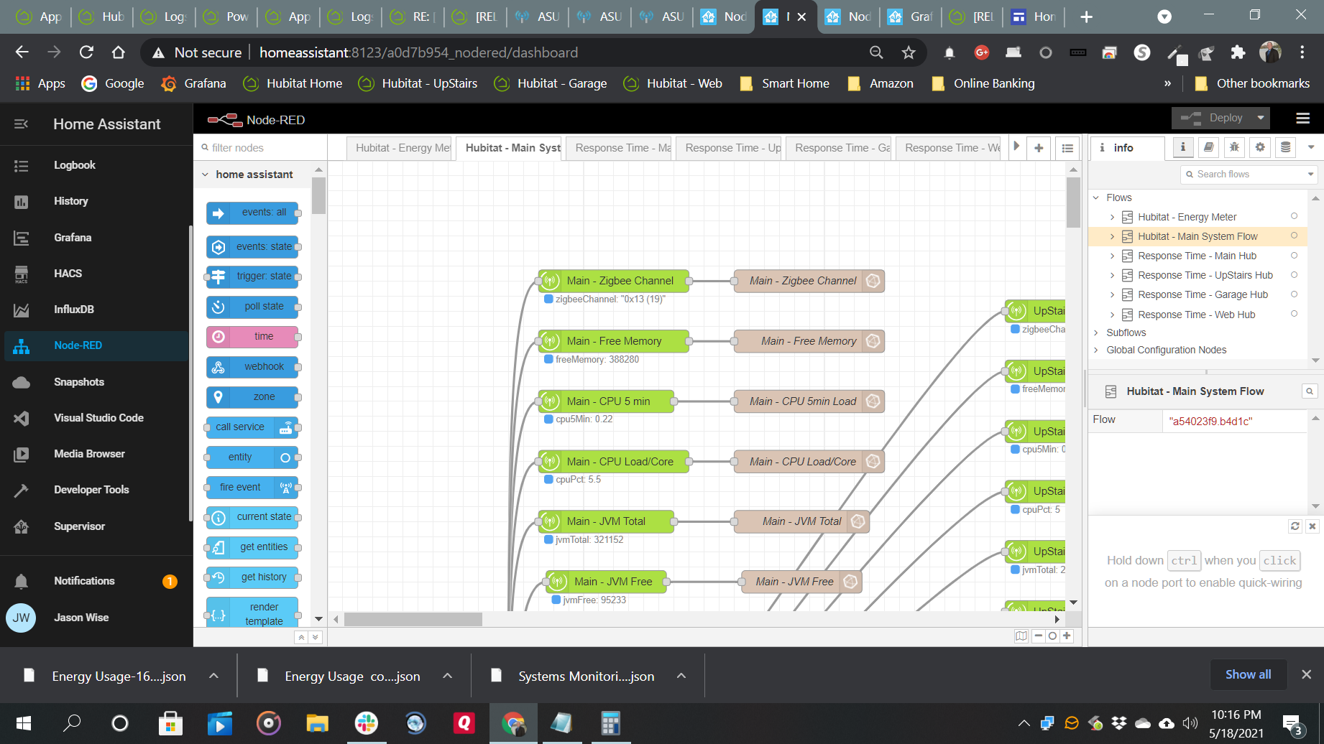
Task: Add a new flow tab with plus
Action: coord(1039,148)
